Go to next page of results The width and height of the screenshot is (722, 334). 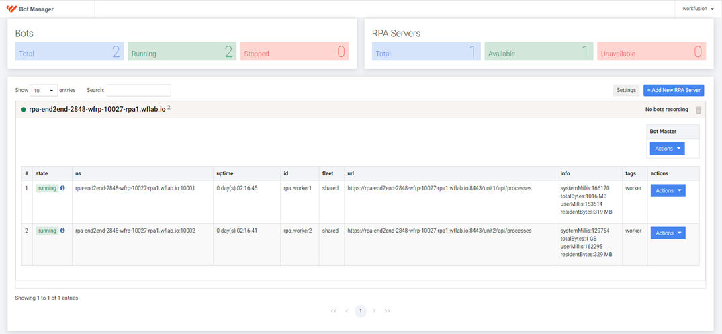374,311
